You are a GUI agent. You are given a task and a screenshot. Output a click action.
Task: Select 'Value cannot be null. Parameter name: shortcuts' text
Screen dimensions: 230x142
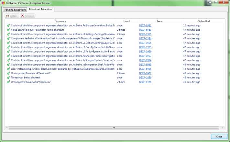[38, 30]
